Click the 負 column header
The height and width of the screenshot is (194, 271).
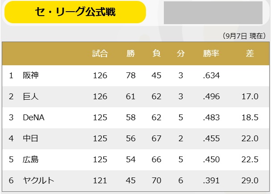coord(156,54)
